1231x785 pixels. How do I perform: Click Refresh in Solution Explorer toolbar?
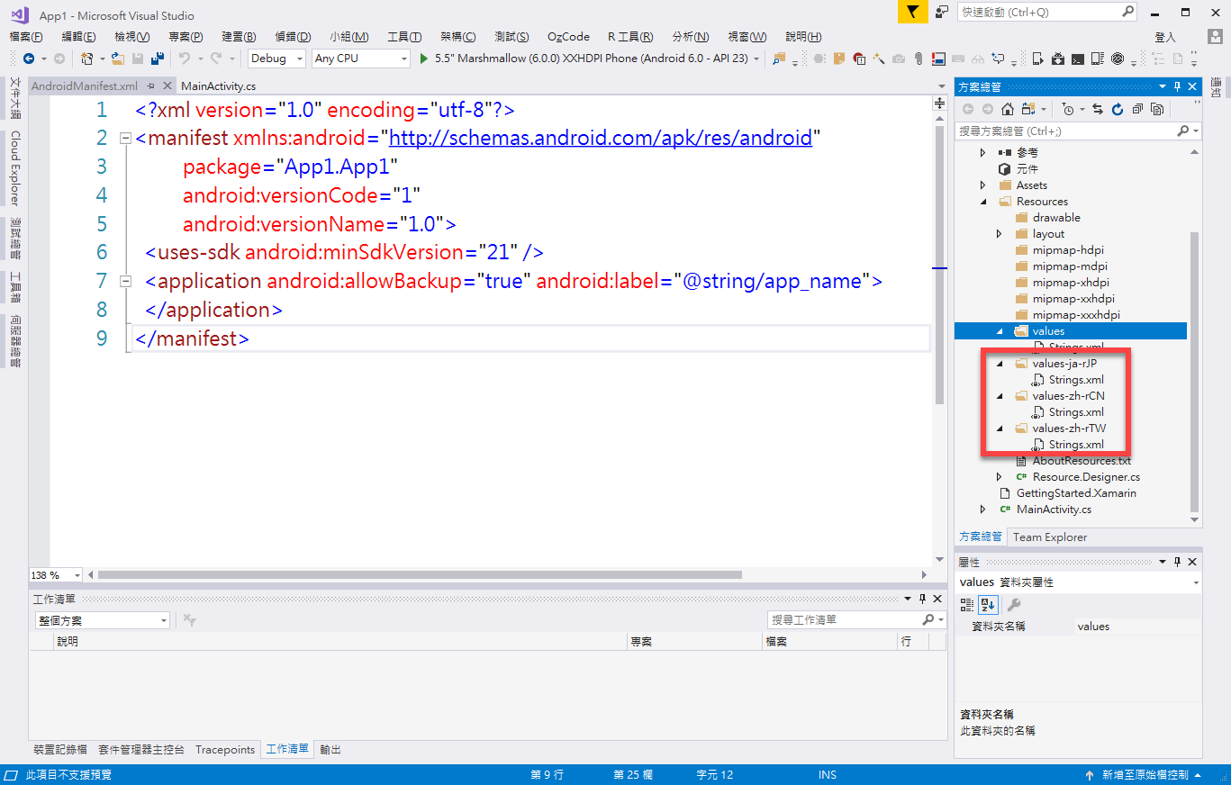(1118, 109)
